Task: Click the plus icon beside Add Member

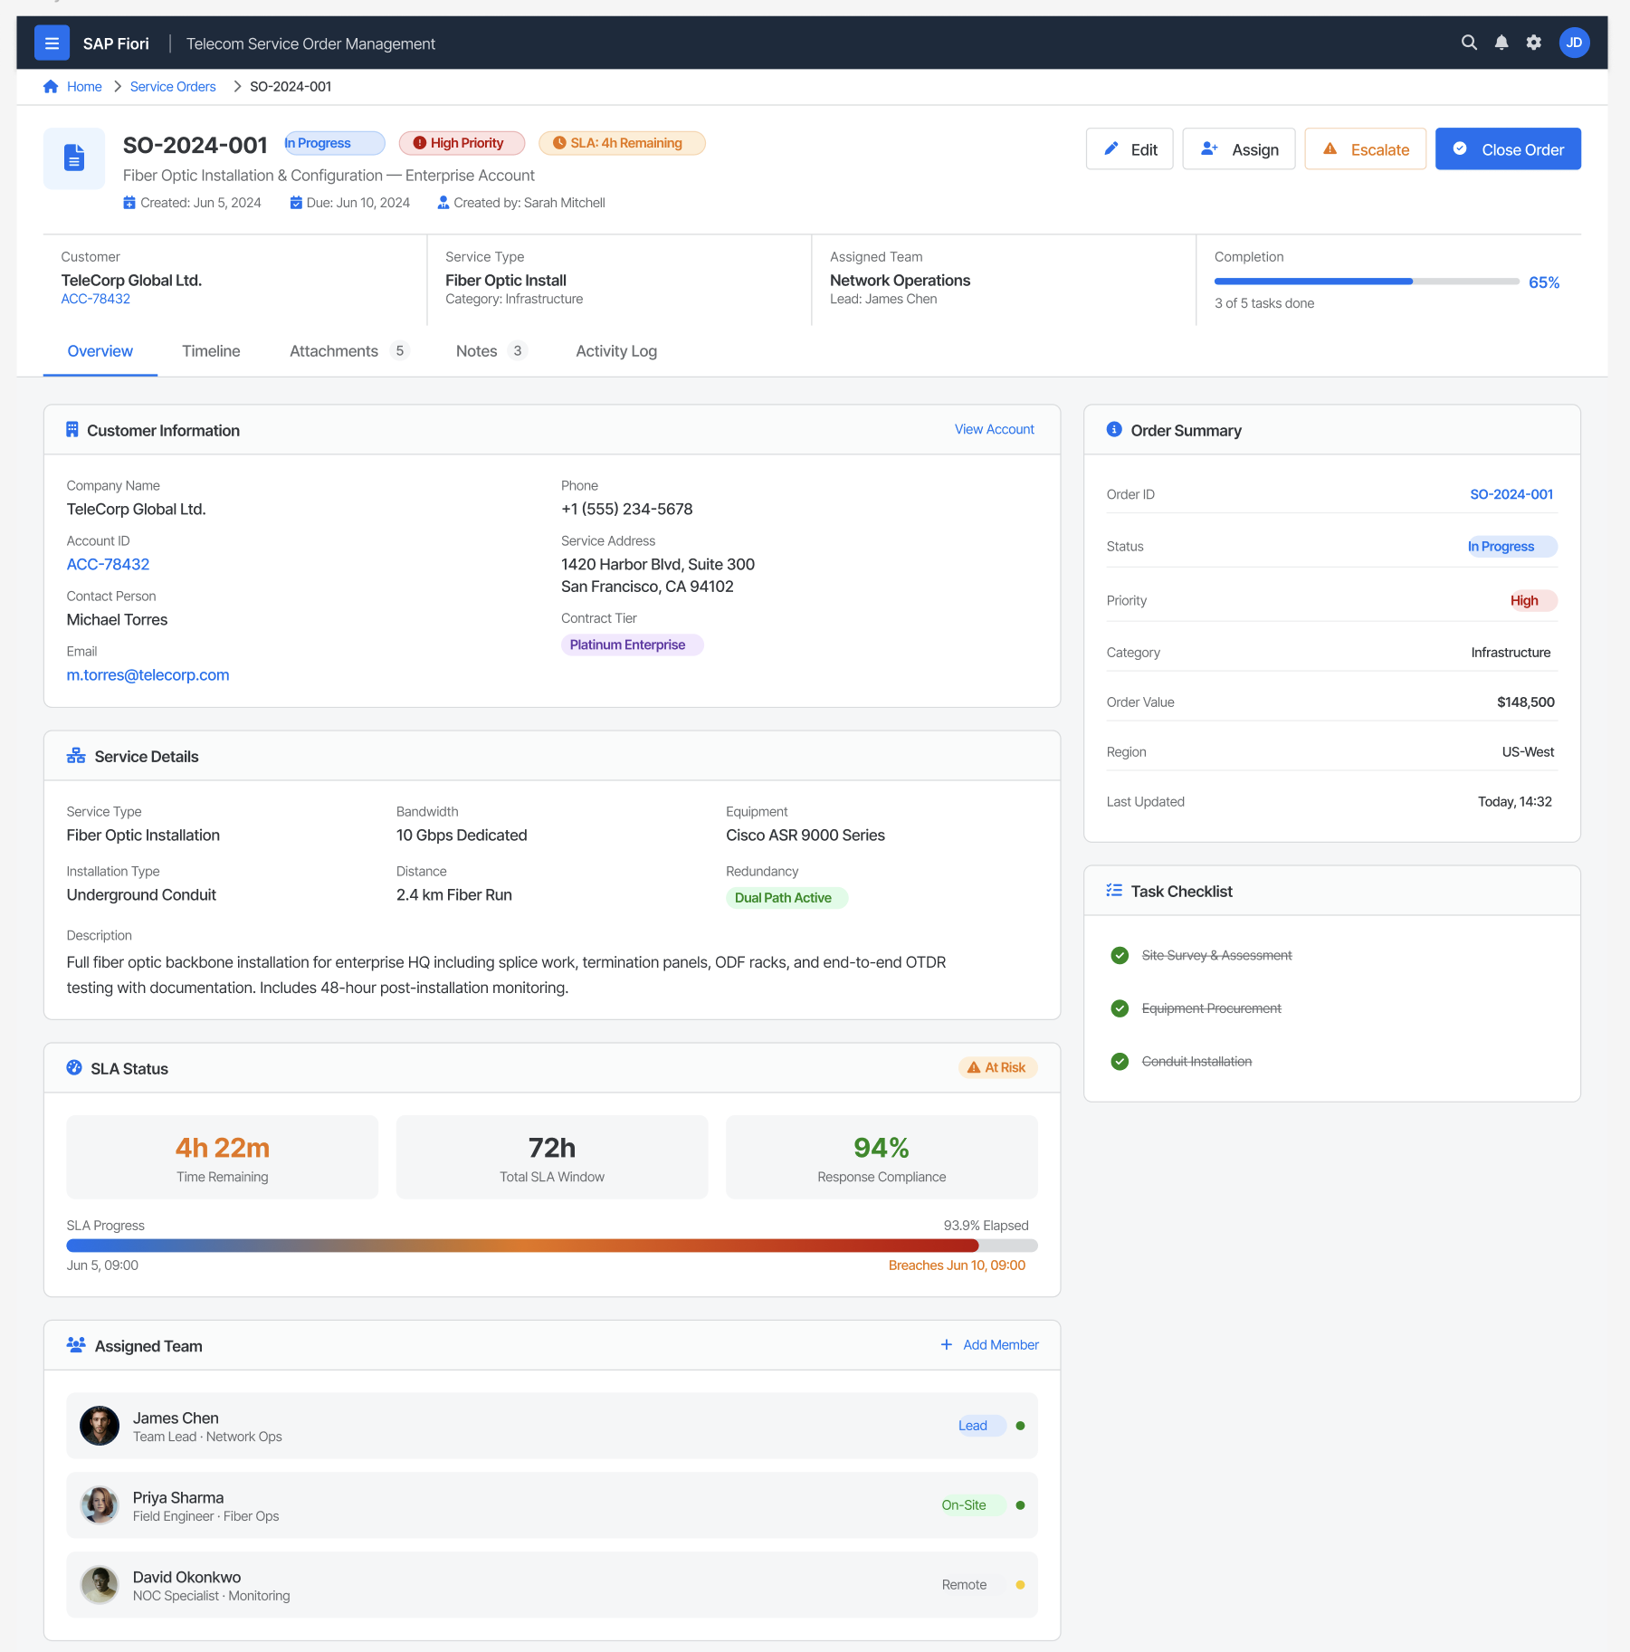Action: (947, 1345)
